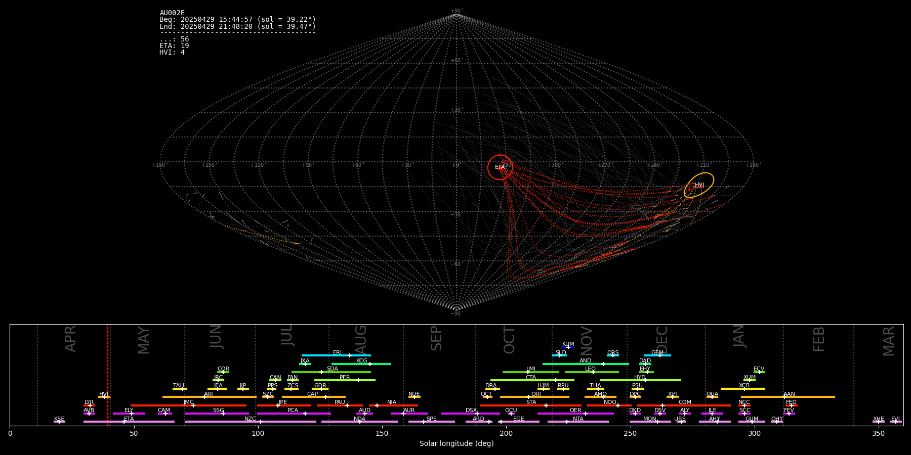Click the AUG month label
The width and height of the screenshot is (911, 455).
[360, 339]
